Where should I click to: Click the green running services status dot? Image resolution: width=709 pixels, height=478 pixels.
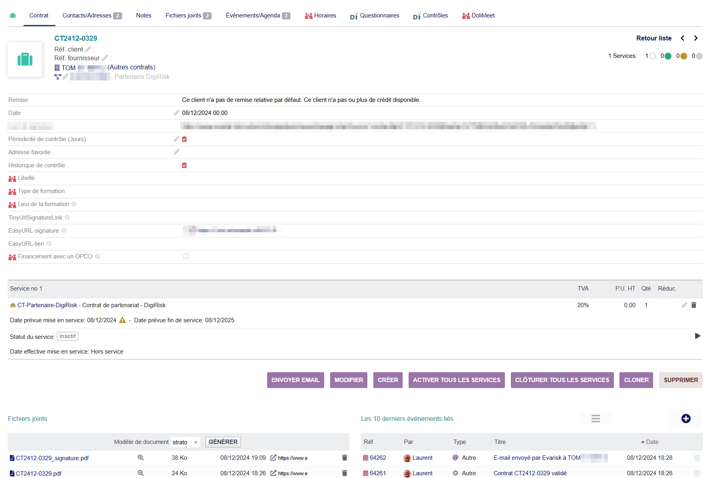(668, 56)
